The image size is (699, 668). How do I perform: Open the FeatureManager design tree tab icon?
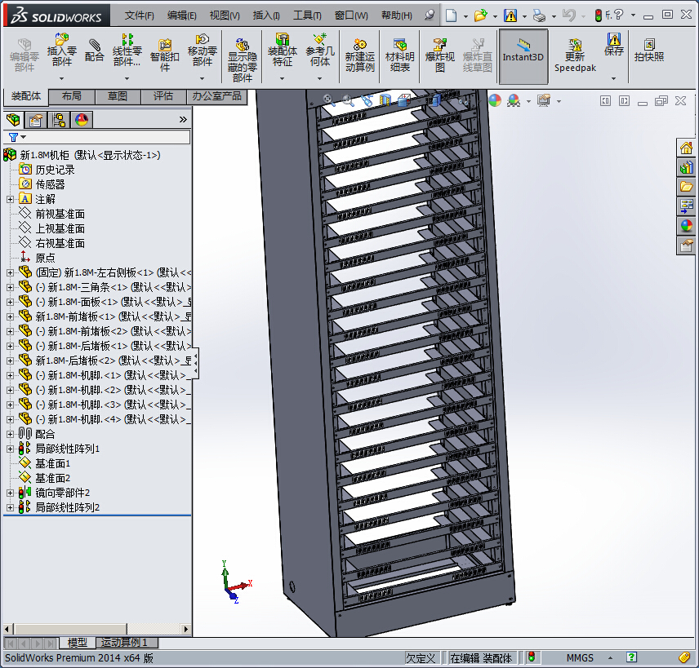click(13, 119)
